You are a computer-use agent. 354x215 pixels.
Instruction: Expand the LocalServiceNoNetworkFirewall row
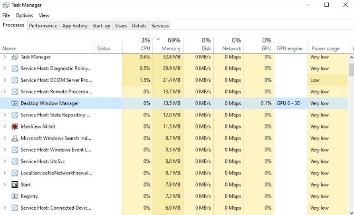[5, 173]
